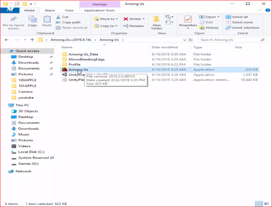This screenshot has height=207, width=272.
Task: Click Among.Us.v2019.8.16s breadcrumb
Action: pos(71,40)
